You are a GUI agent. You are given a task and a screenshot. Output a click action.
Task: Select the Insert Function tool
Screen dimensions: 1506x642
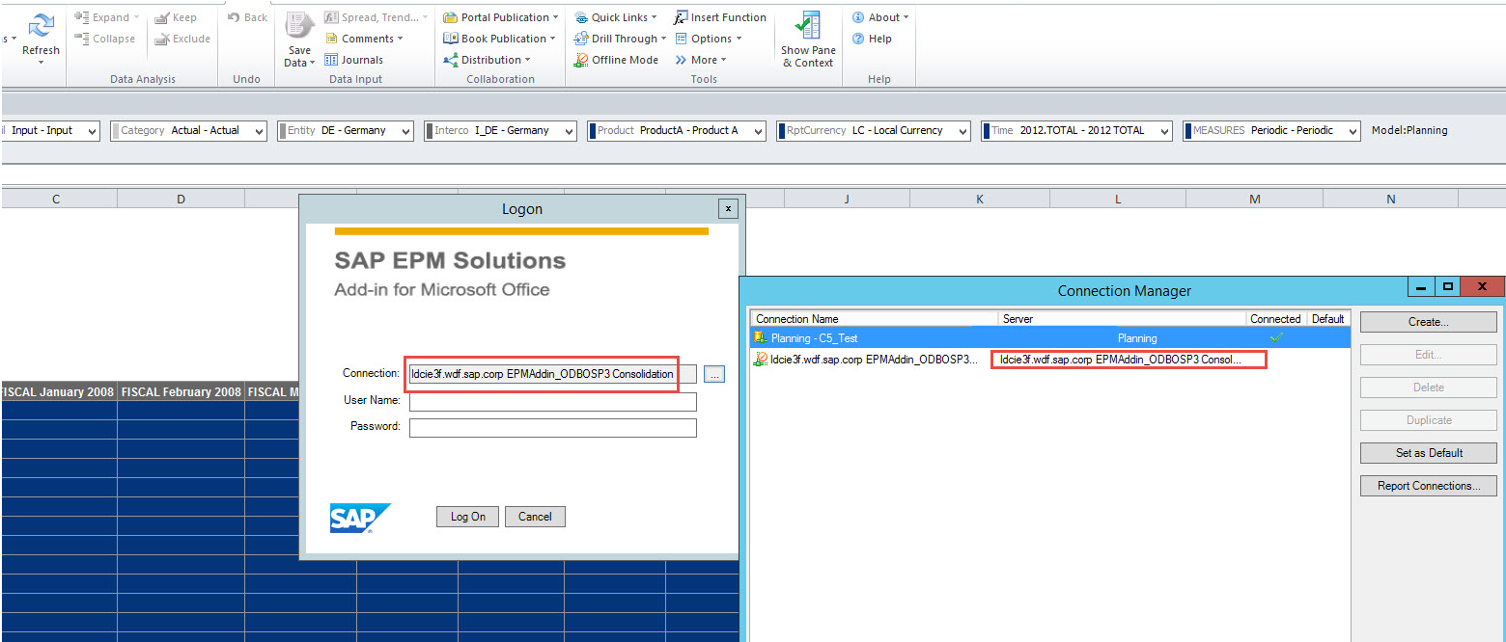point(719,16)
